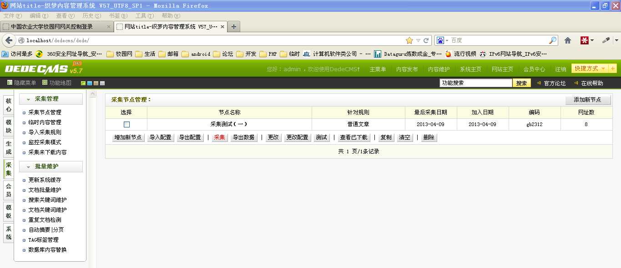
Task: Tick the checkbox for 采集测试(一) node
Action: pyautogui.click(x=126, y=124)
